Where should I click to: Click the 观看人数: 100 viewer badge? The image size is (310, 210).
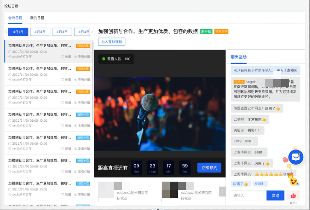pyautogui.click(x=116, y=59)
